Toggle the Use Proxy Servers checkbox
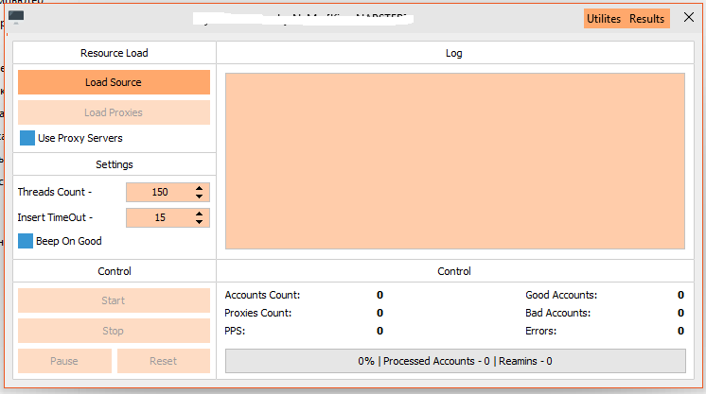The width and height of the screenshot is (706, 394). (27, 138)
